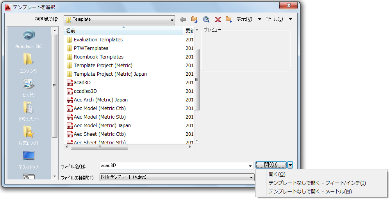Open the ツール(L) menu
The height and width of the screenshot is (199, 391).
274,19
